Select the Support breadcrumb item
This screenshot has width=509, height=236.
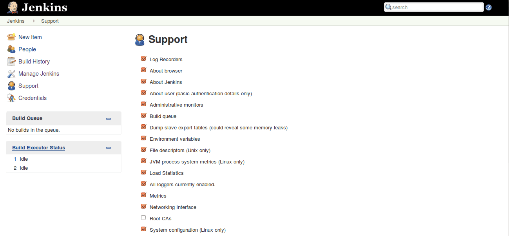point(50,21)
